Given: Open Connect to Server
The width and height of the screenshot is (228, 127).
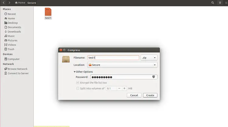Looking at the screenshot, I should pos(16,73).
